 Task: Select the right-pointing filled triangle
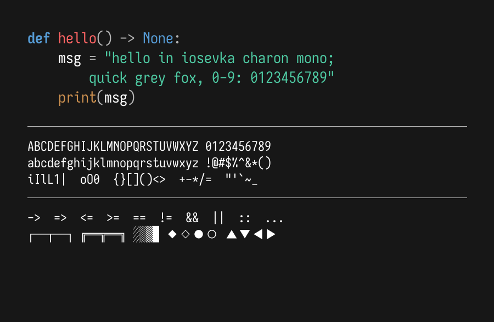point(271,234)
